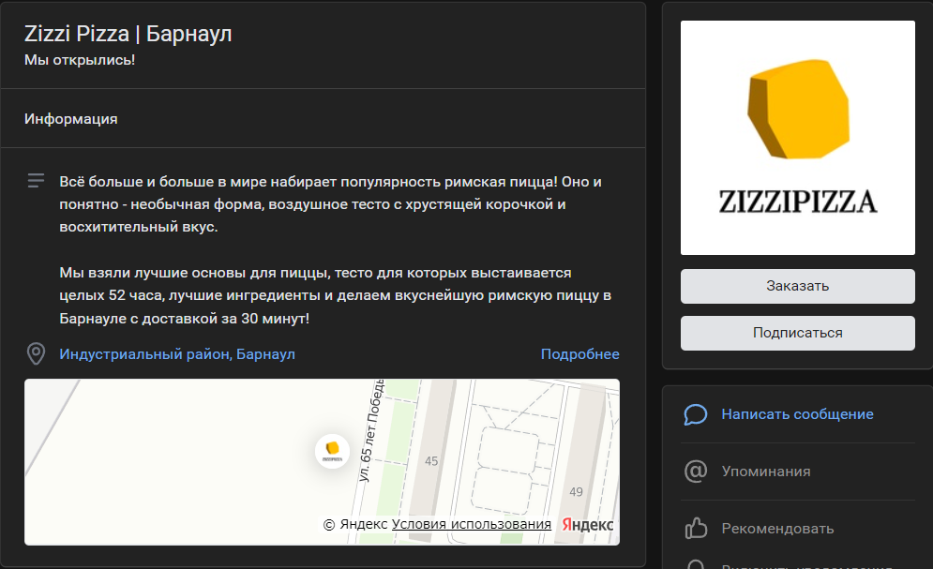Click the @ mentions icon
This screenshot has height=569, width=933.
pyautogui.click(x=696, y=472)
